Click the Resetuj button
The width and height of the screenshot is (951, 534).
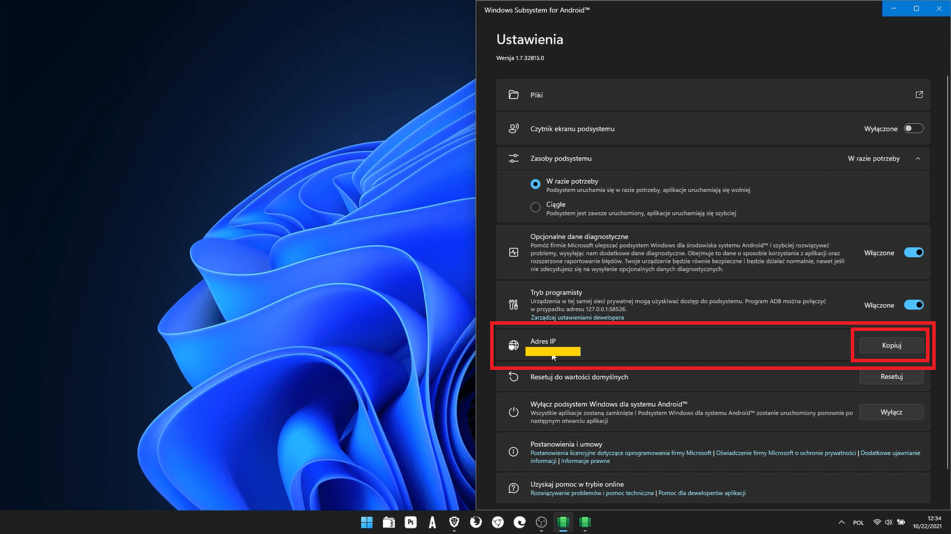pos(892,377)
